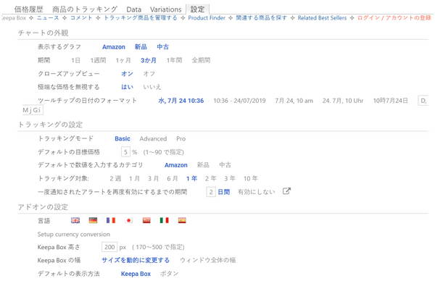Select the Japanese language flag
Viewport: 435px width, 281px height.
128,220
